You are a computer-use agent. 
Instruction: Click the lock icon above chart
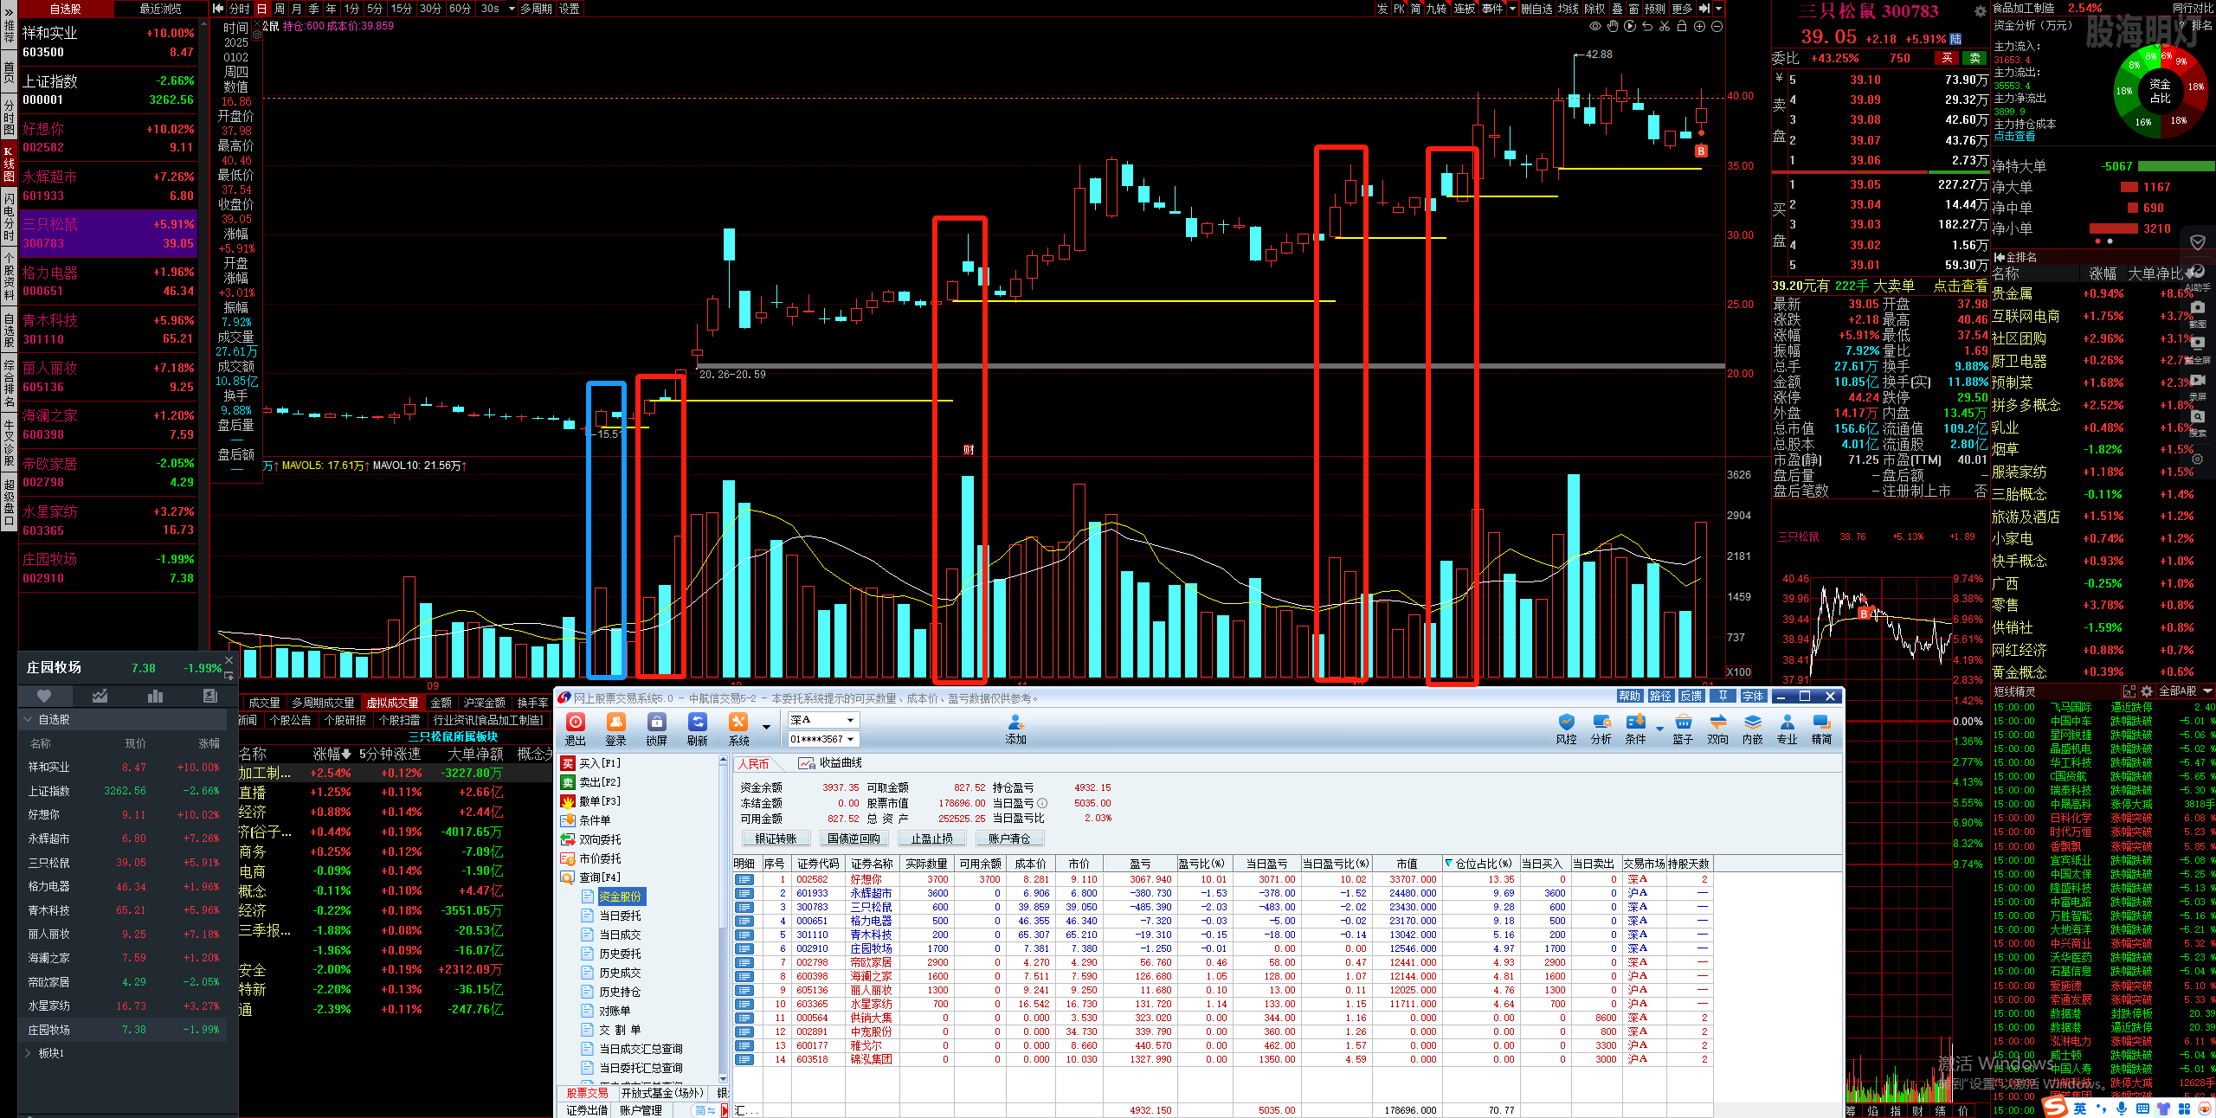[x=1682, y=27]
